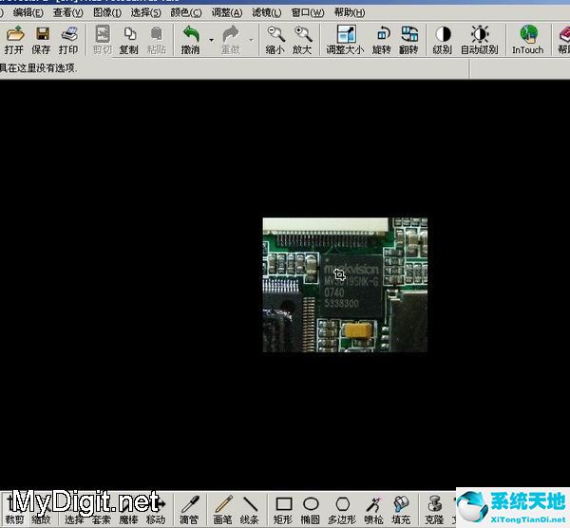Open the 级别 levels tool

[443, 40]
